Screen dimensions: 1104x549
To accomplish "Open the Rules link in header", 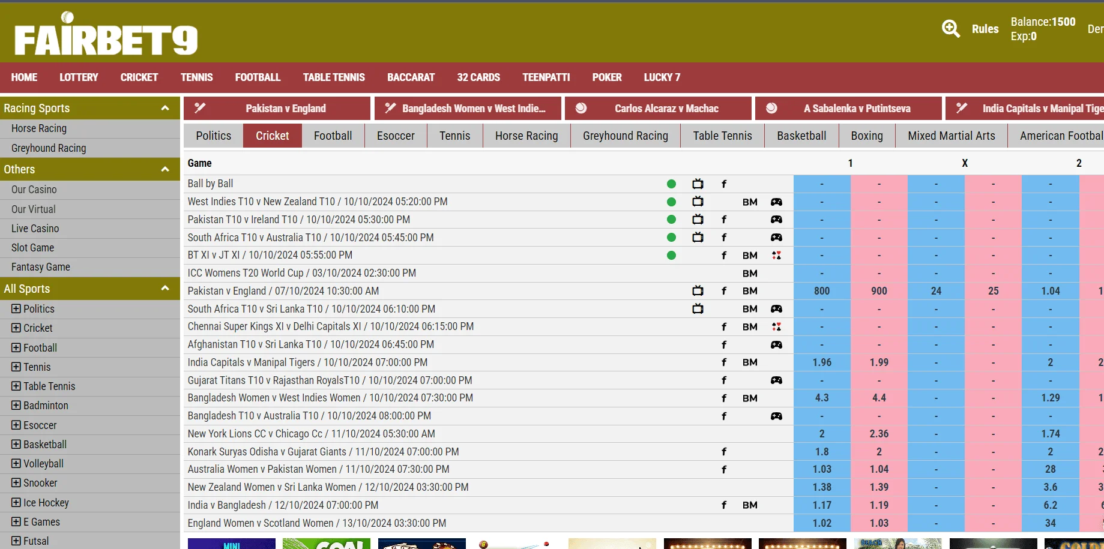I will coord(985,29).
